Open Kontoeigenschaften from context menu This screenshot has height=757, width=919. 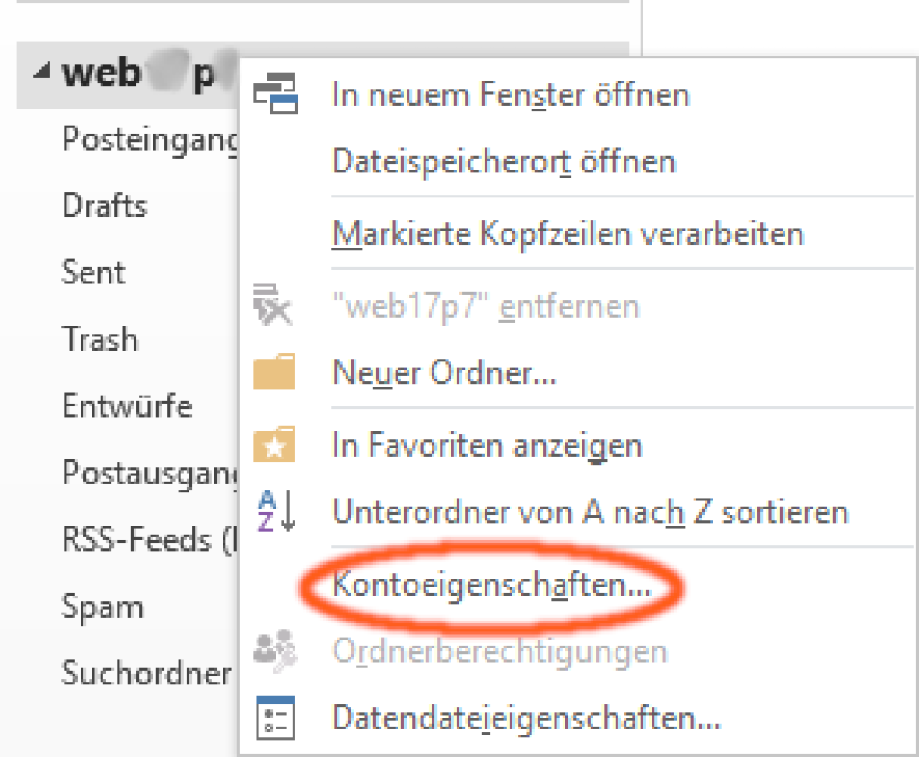491,586
